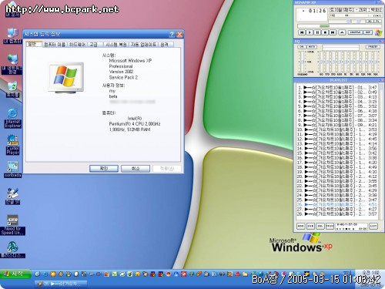Image resolution: width=385 pixels, height=289 pixels.
Task: Click the Winamp eject open-file button
Action: pyautogui.click(x=342, y=32)
